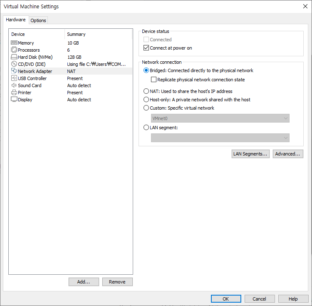The image size is (312, 306).
Task: Click the 10 GB memory summary
Action: tap(73, 43)
